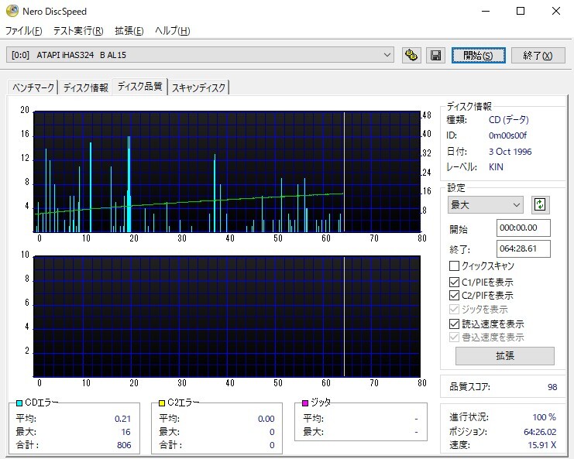This screenshot has width=574, height=459.
Task: Click the 終了 time field 064:28.61
Action: click(x=523, y=248)
